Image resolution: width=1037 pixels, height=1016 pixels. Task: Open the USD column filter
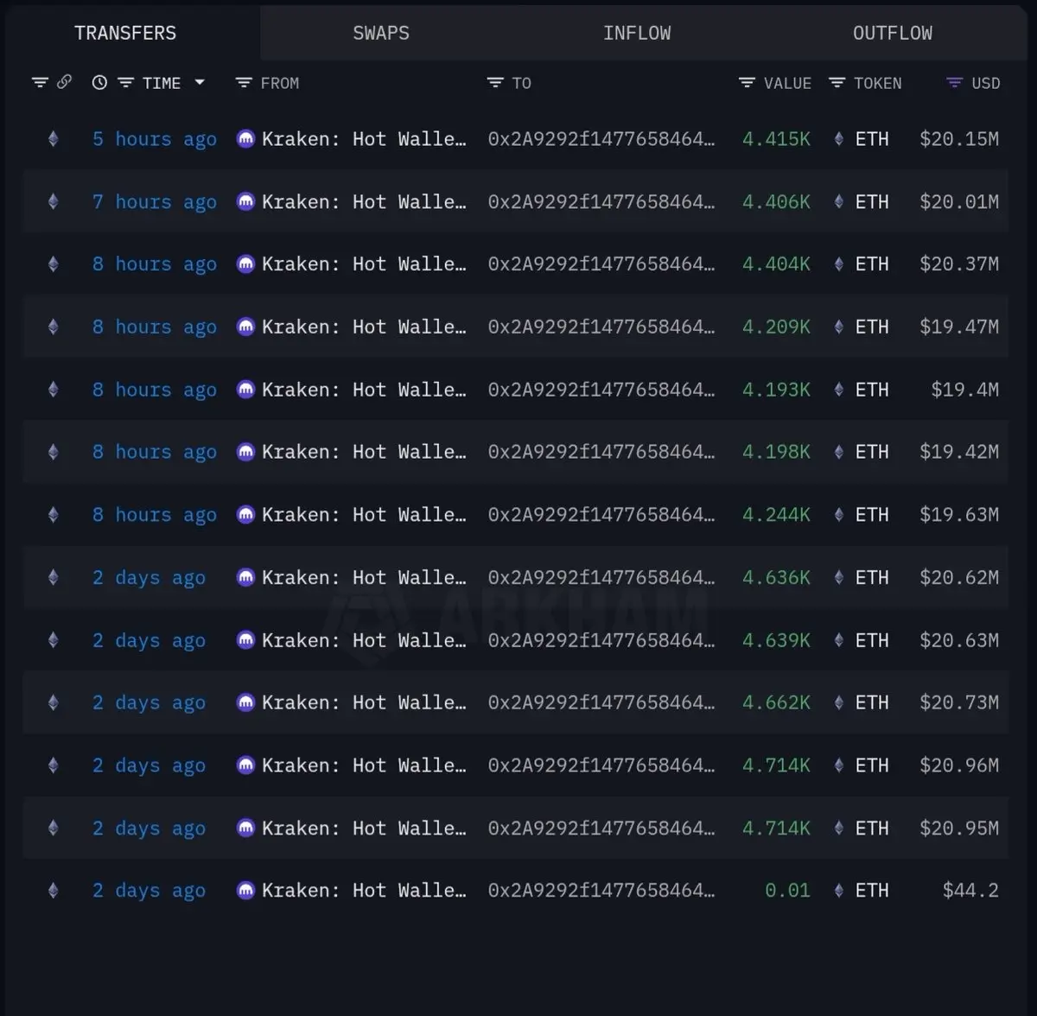click(x=954, y=83)
